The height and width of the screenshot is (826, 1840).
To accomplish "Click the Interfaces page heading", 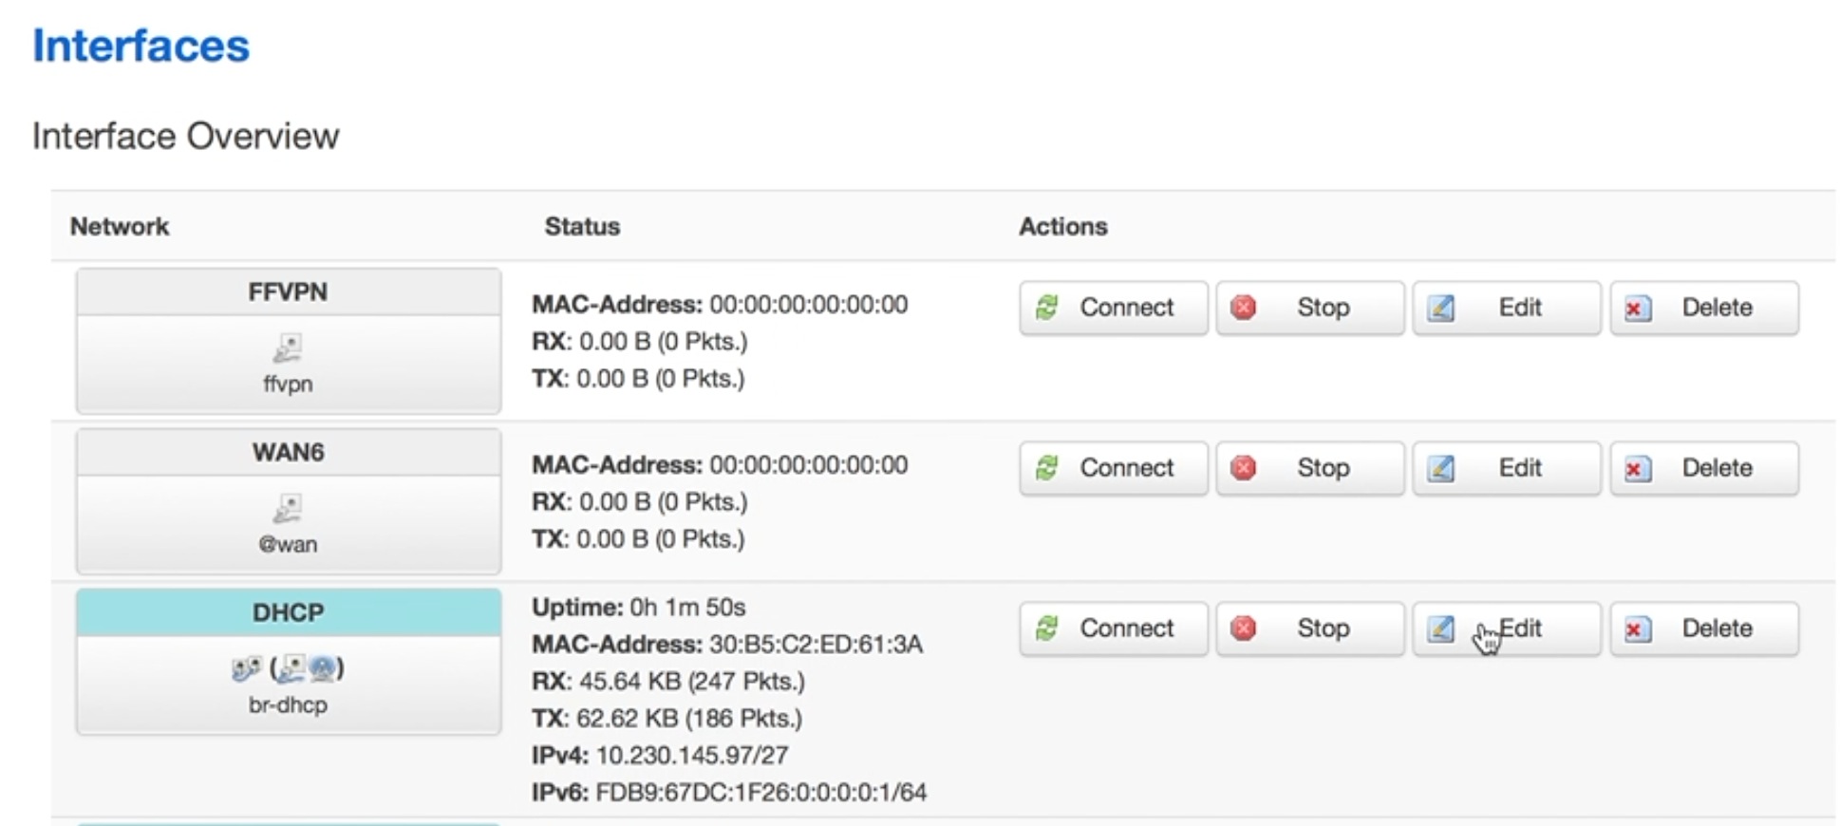I will pyautogui.click(x=141, y=46).
